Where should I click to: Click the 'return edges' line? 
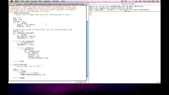click(x=19, y=78)
